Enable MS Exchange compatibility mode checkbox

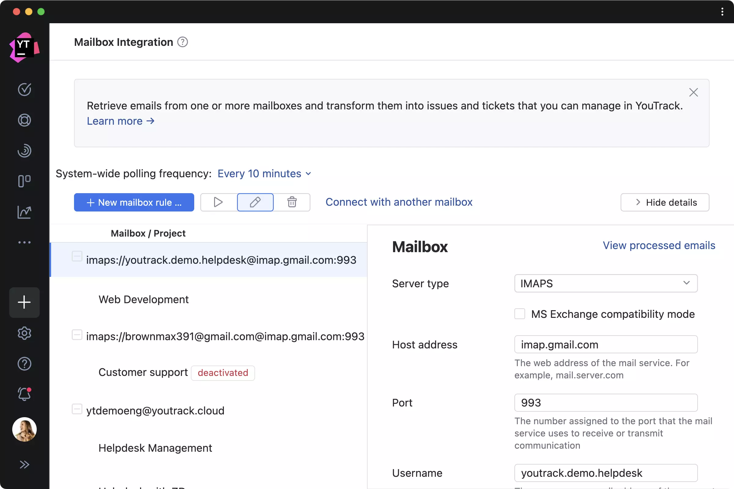pos(520,314)
